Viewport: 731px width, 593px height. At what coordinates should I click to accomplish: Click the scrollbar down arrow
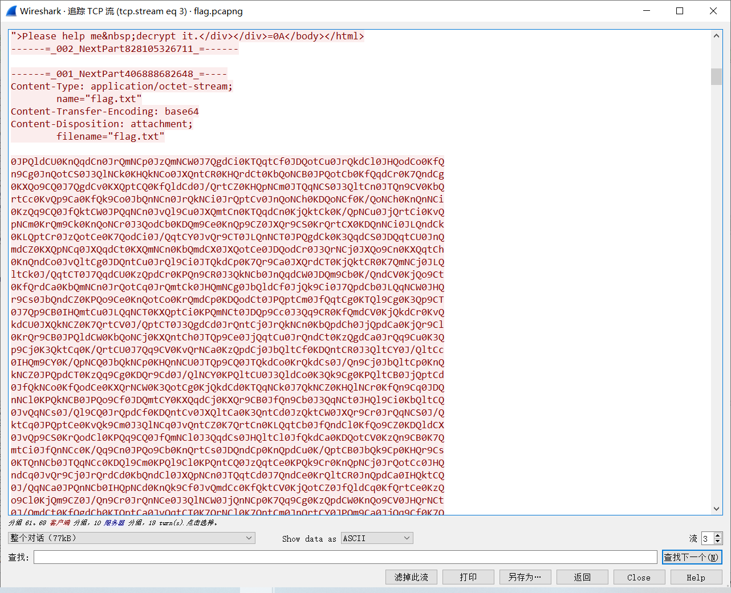click(716, 509)
